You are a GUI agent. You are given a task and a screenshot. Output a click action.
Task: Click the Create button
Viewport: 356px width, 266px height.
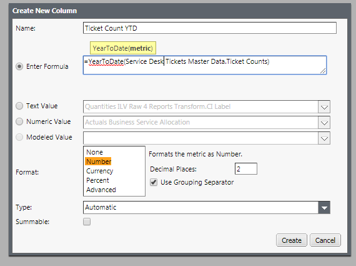tap(292, 240)
